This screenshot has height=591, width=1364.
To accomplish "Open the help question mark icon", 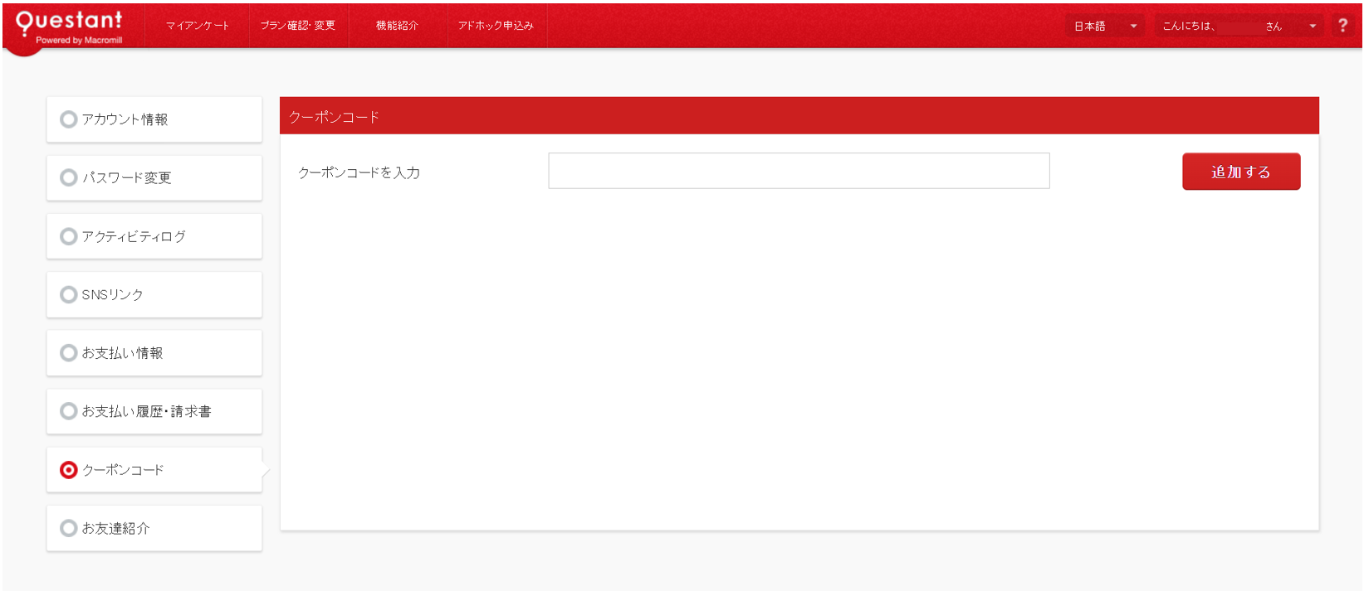I will pos(1342,26).
